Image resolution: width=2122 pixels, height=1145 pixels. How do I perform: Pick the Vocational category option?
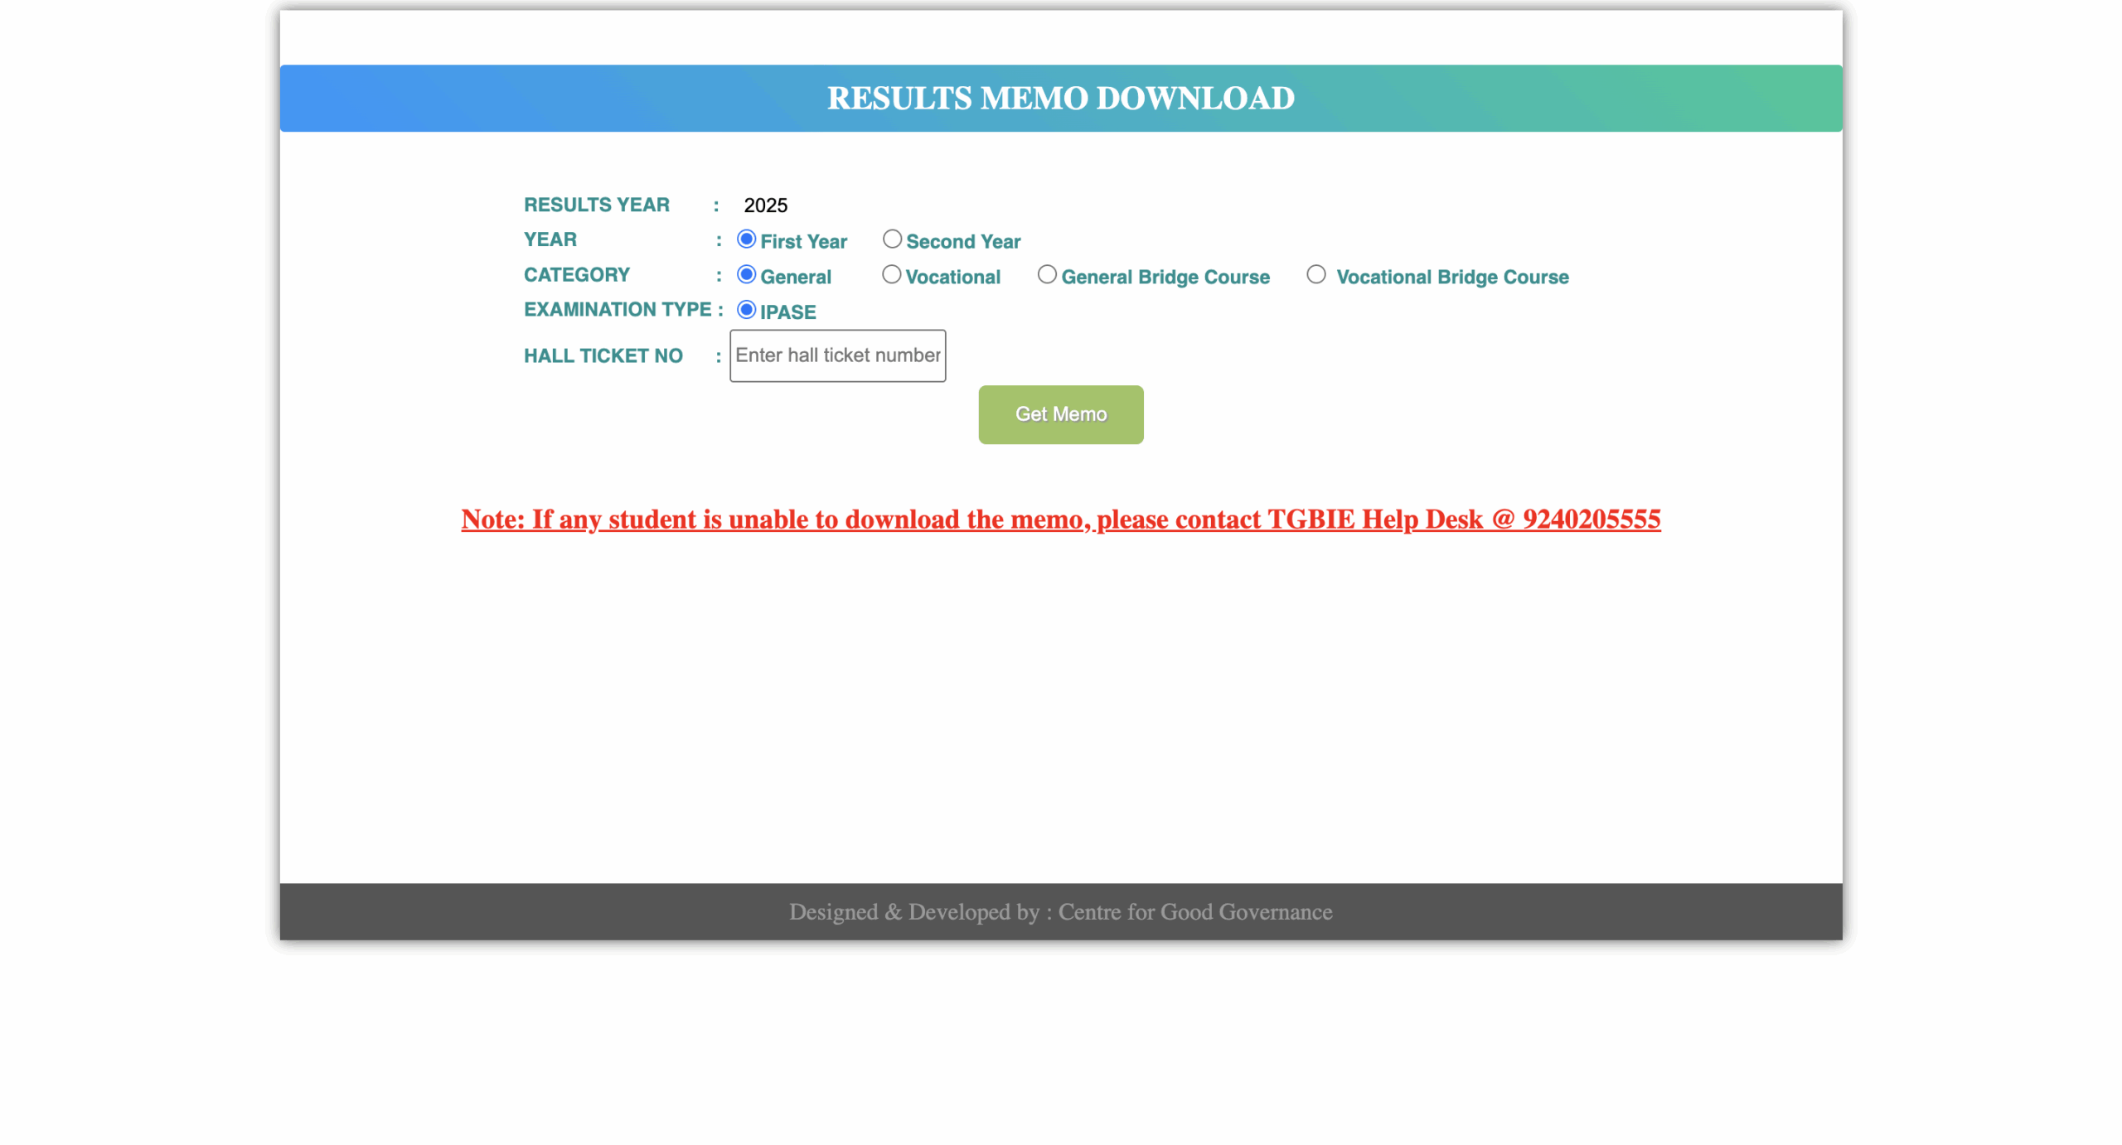(891, 274)
